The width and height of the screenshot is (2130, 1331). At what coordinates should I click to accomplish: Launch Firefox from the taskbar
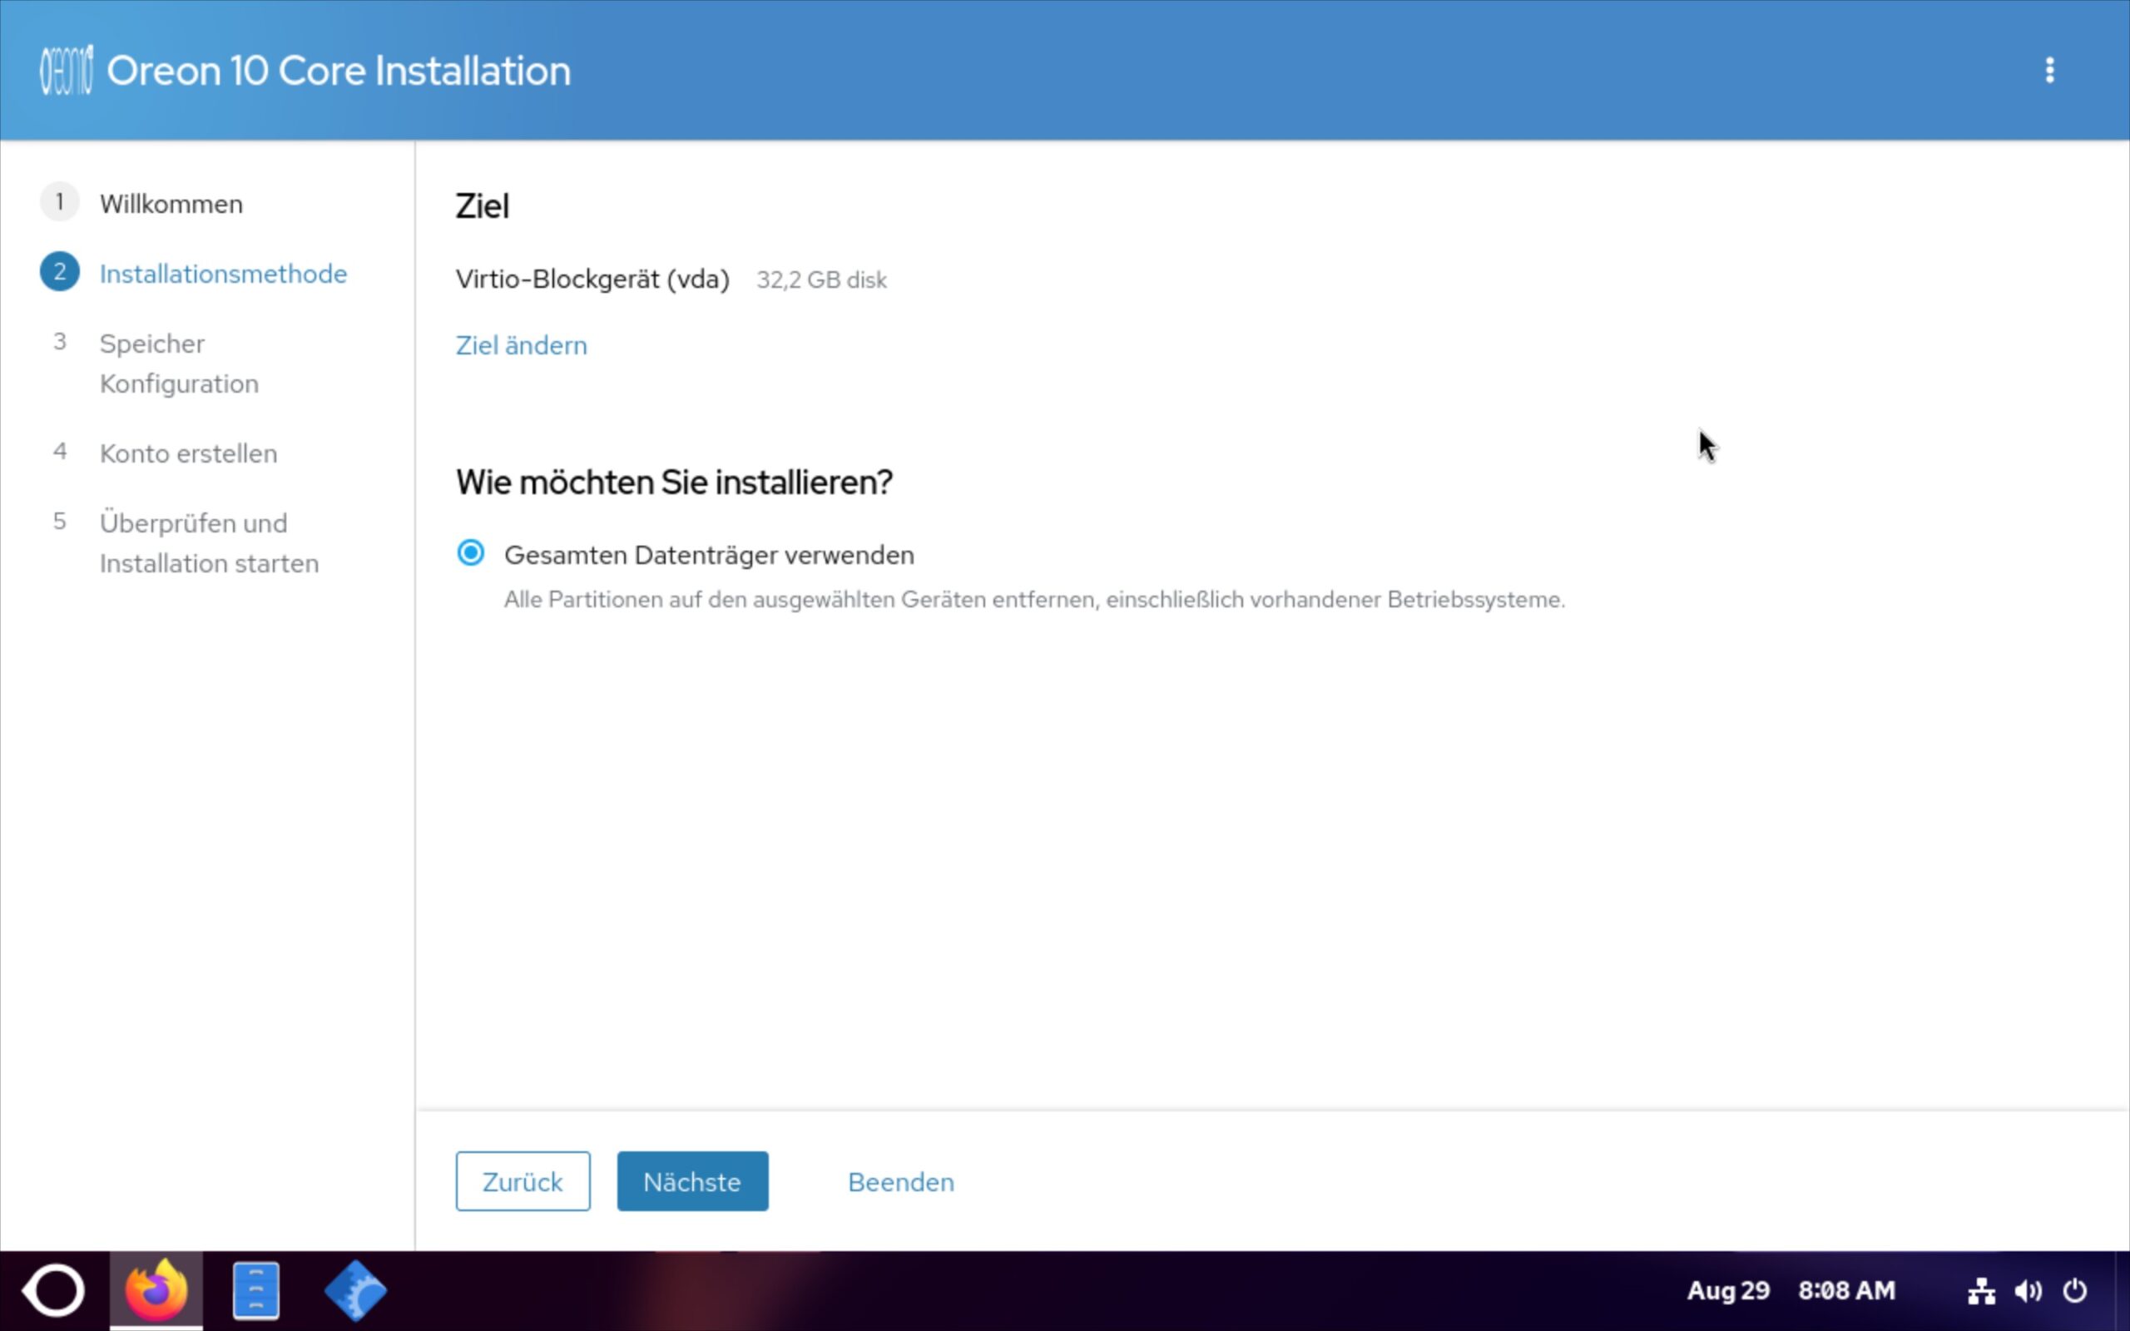[x=156, y=1291]
